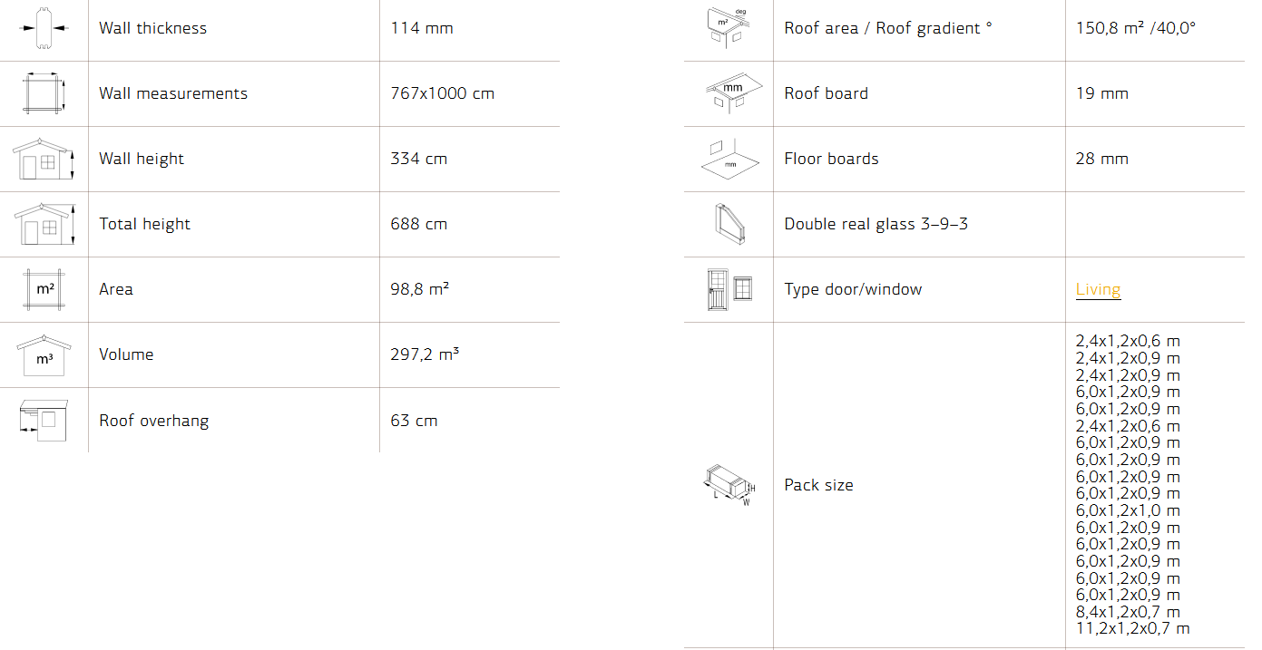Click the total height house icon
This screenshot has width=1262, height=650.
click(x=44, y=225)
